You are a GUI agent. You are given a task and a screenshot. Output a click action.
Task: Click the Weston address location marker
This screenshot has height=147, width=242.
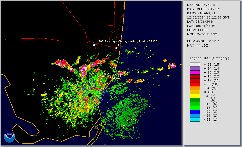click(x=94, y=45)
